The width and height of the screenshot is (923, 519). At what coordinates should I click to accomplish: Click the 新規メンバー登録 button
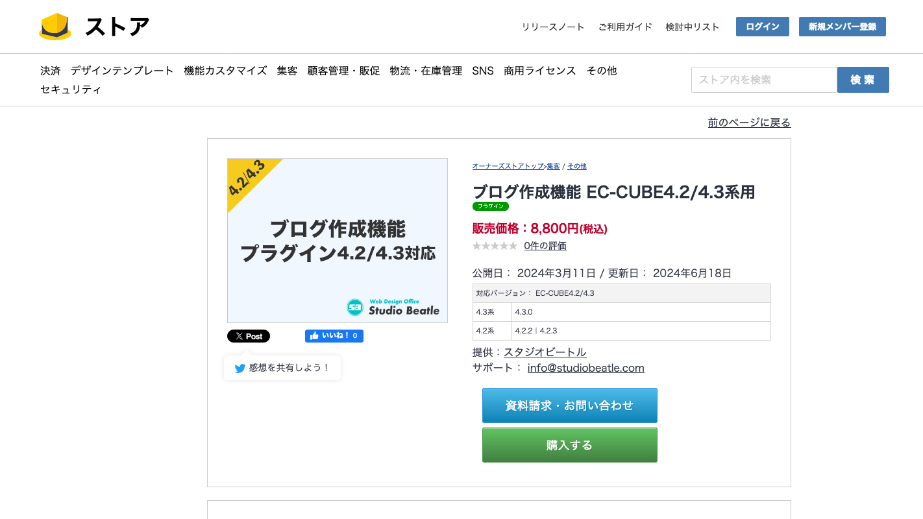pyautogui.click(x=842, y=27)
